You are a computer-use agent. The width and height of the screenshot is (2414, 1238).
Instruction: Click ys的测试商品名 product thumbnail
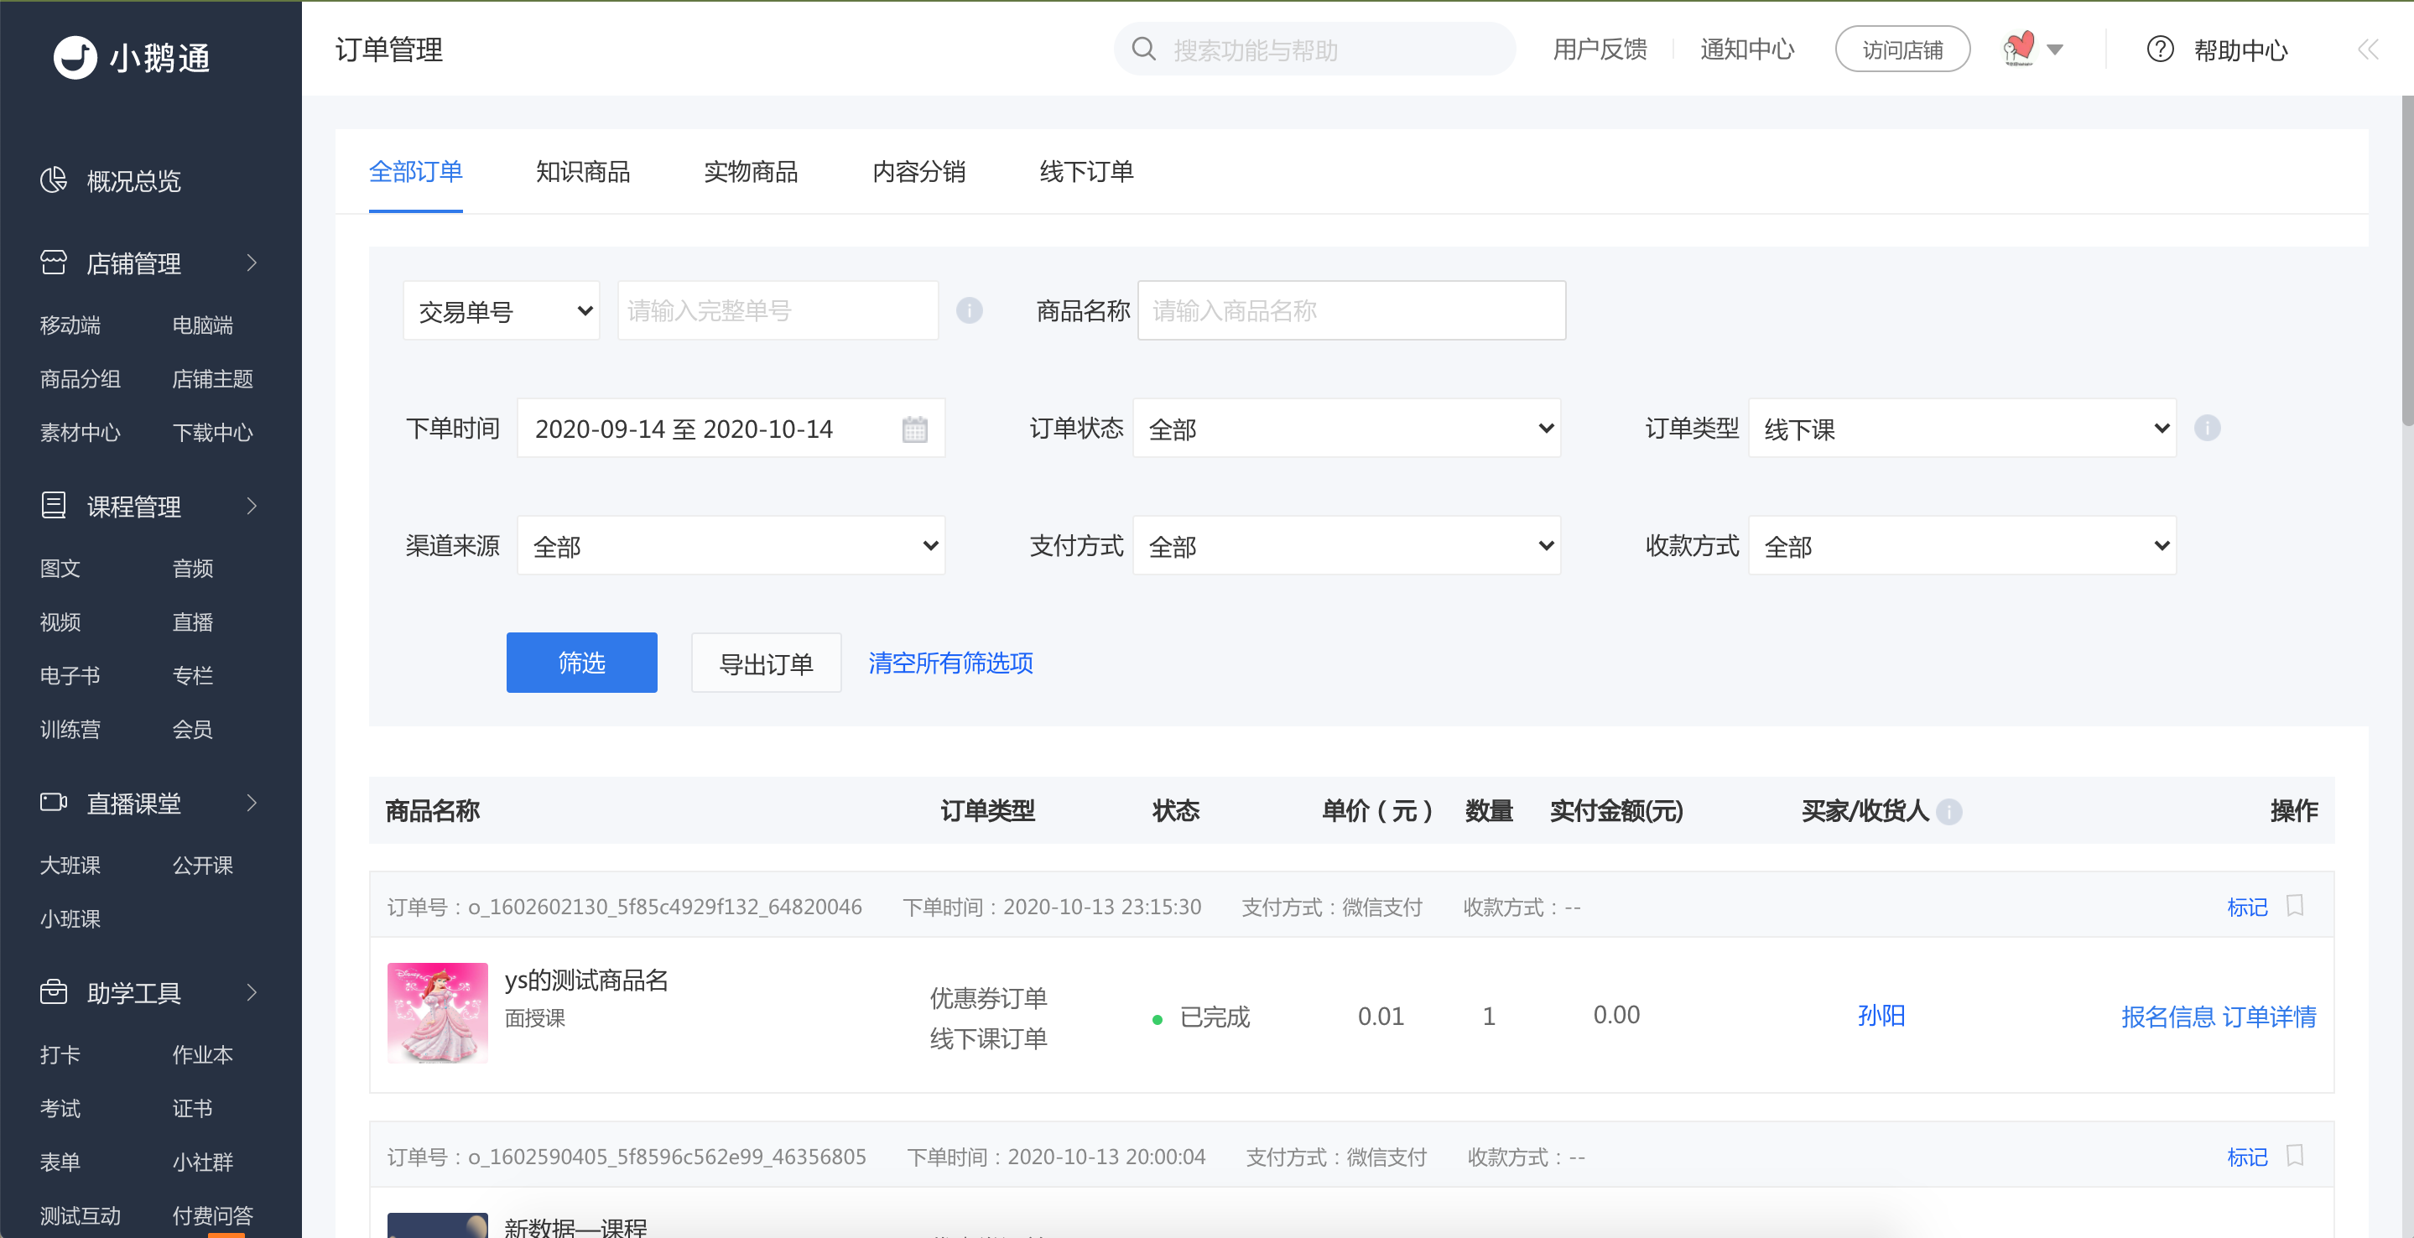(438, 1013)
